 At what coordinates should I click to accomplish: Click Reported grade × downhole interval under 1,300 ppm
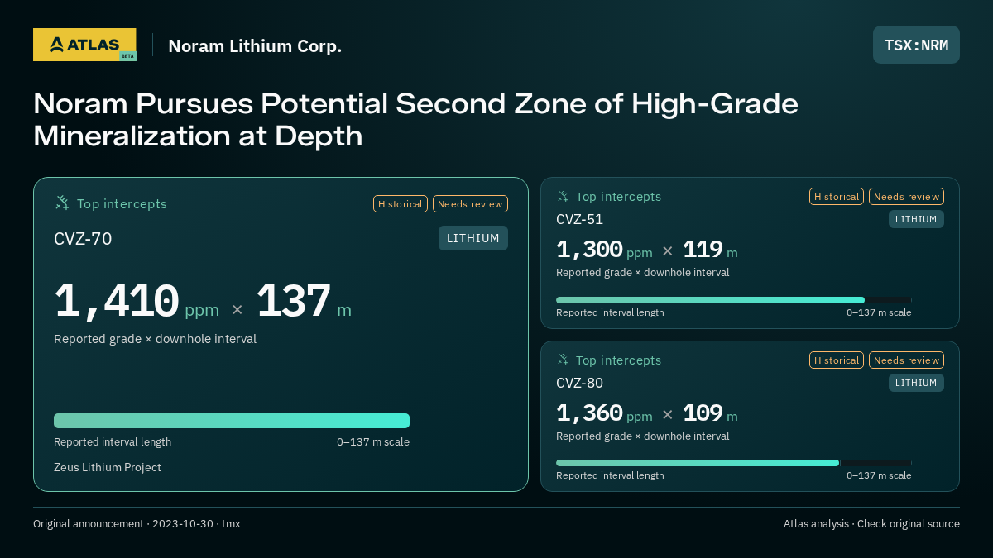(643, 272)
